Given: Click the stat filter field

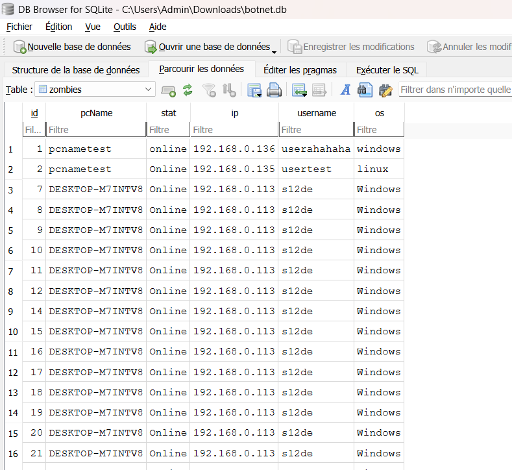Looking at the screenshot, I should [x=169, y=130].
